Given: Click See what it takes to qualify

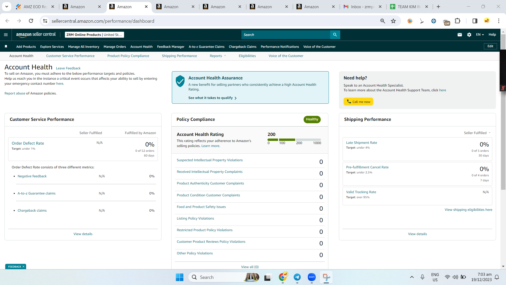Looking at the screenshot, I should [x=212, y=98].
